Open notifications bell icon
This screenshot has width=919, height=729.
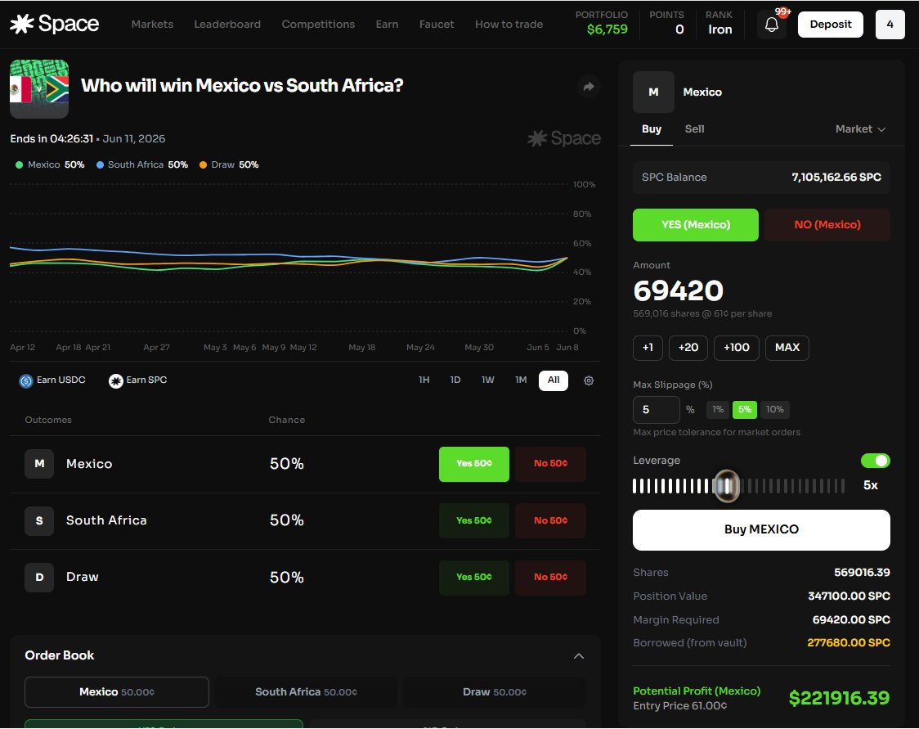point(771,25)
